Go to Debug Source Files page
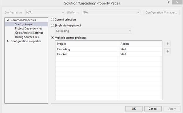 [x=27, y=37]
